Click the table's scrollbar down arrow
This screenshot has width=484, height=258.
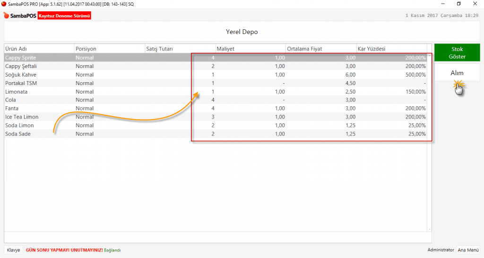(x=429, y=229)
